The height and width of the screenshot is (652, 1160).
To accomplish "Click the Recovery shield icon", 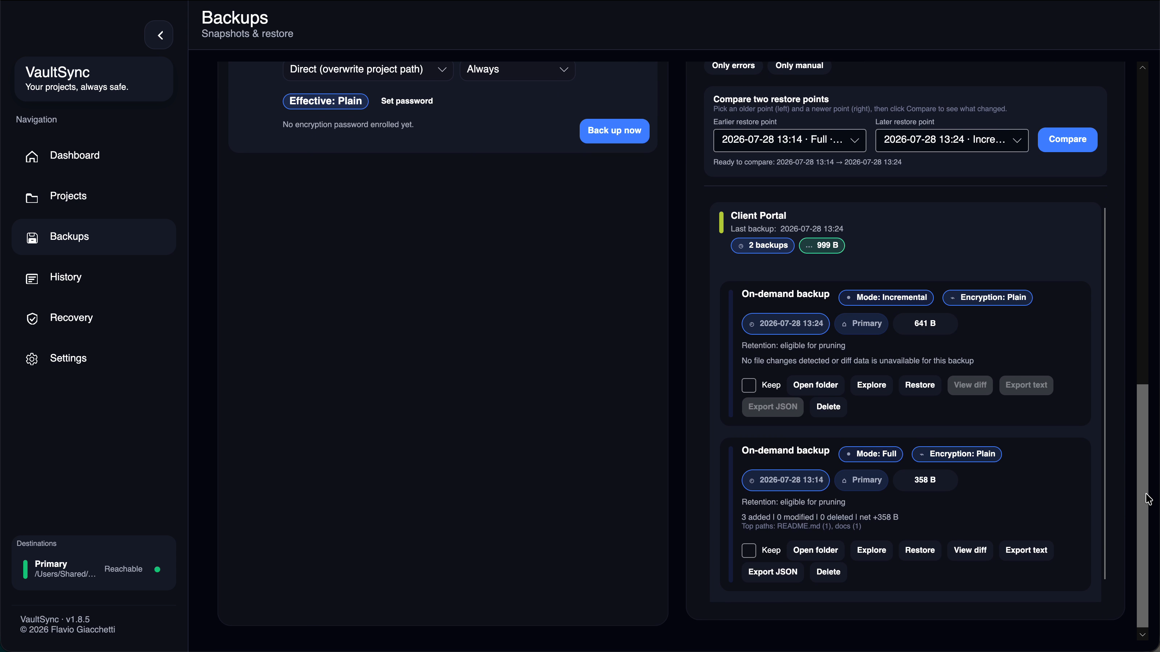I will (x=32, y=319).
